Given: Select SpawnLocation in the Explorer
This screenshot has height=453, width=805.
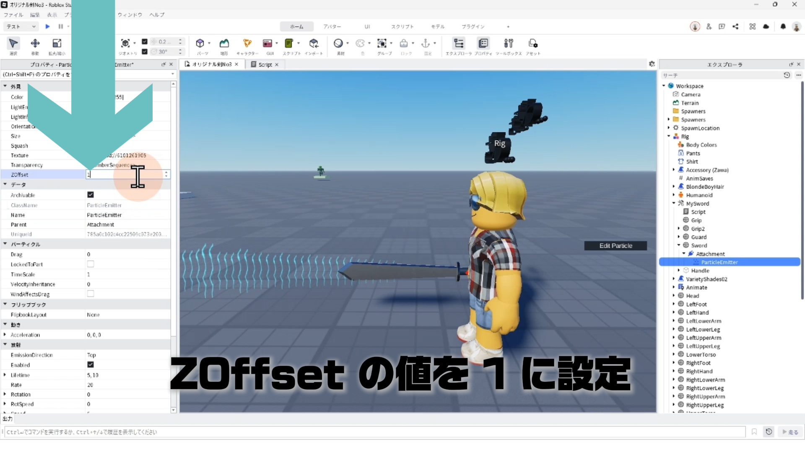Looking at the screenshot, I should point(700,128).
